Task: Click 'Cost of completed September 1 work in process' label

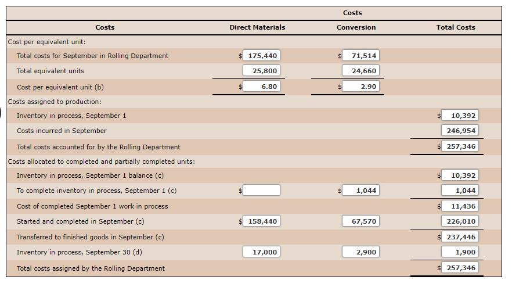Action: point(92,206)
